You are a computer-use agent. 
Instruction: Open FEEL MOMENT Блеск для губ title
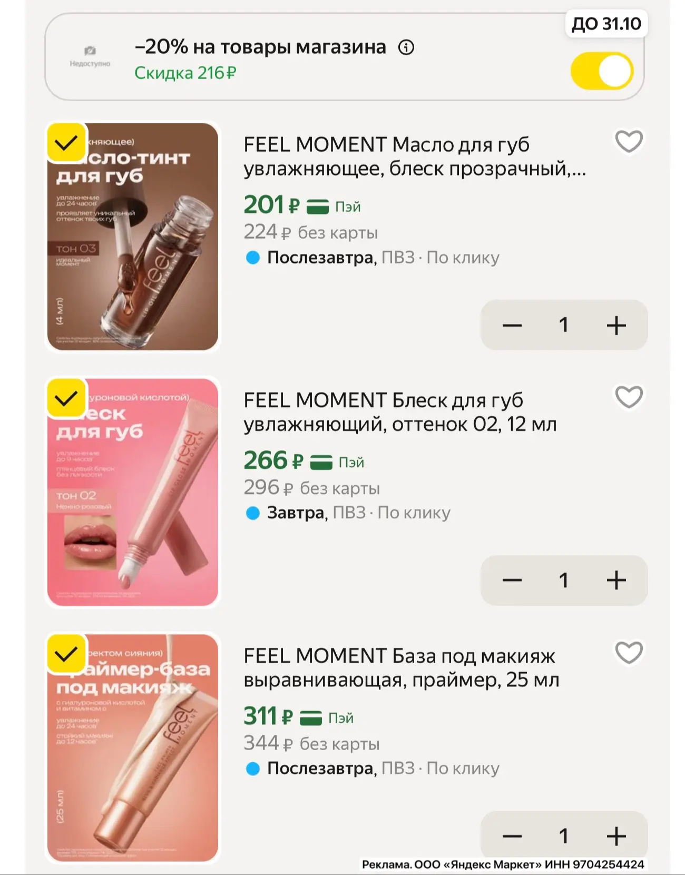400,412
